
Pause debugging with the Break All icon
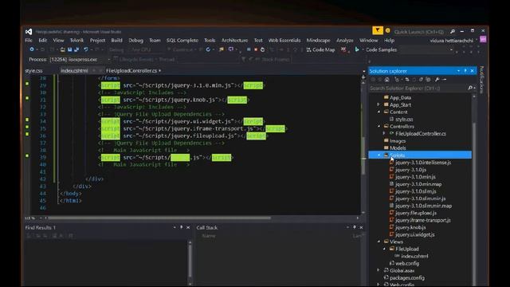(x=249, y=49)
